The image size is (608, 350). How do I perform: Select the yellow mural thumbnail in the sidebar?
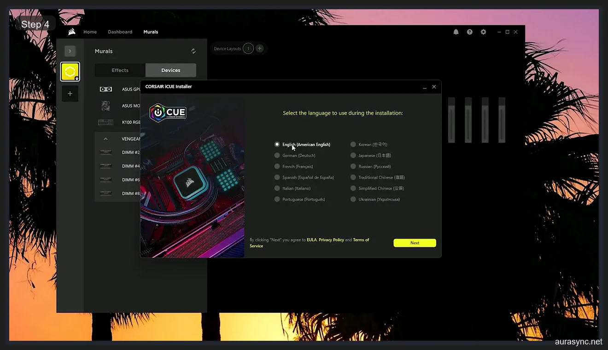70,71
